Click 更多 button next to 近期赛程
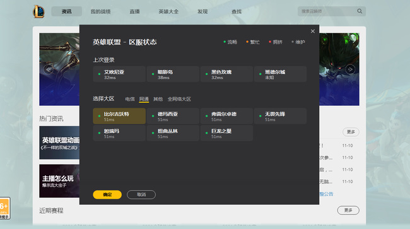The height and width of the screenshot is (229, 410). (348, 210)
